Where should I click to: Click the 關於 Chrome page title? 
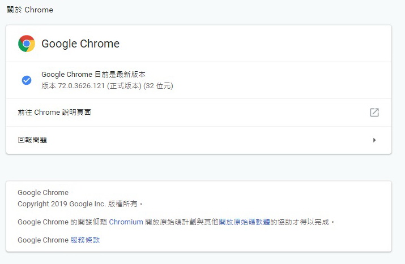[x=29, y=10]
